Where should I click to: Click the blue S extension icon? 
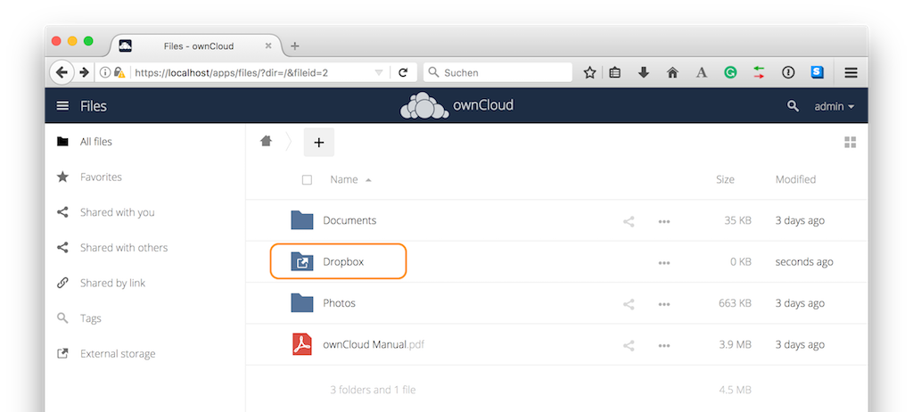tap(817, 72)
